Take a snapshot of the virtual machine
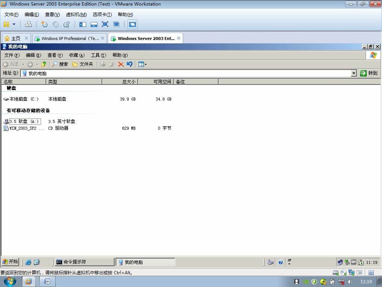The image size is (382, 287). (44, 24)
